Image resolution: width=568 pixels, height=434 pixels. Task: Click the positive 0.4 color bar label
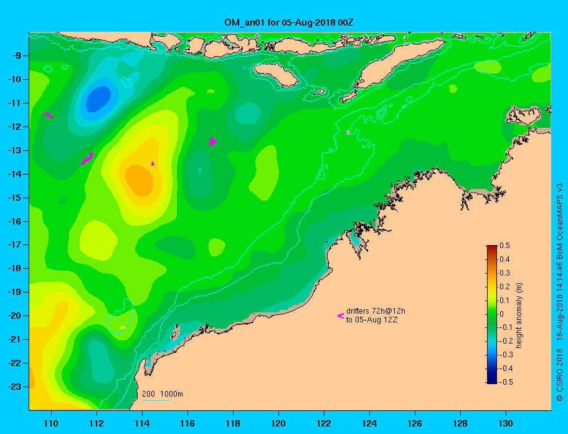[505, 259]
